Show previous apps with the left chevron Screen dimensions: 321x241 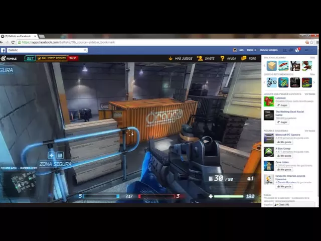264,66
